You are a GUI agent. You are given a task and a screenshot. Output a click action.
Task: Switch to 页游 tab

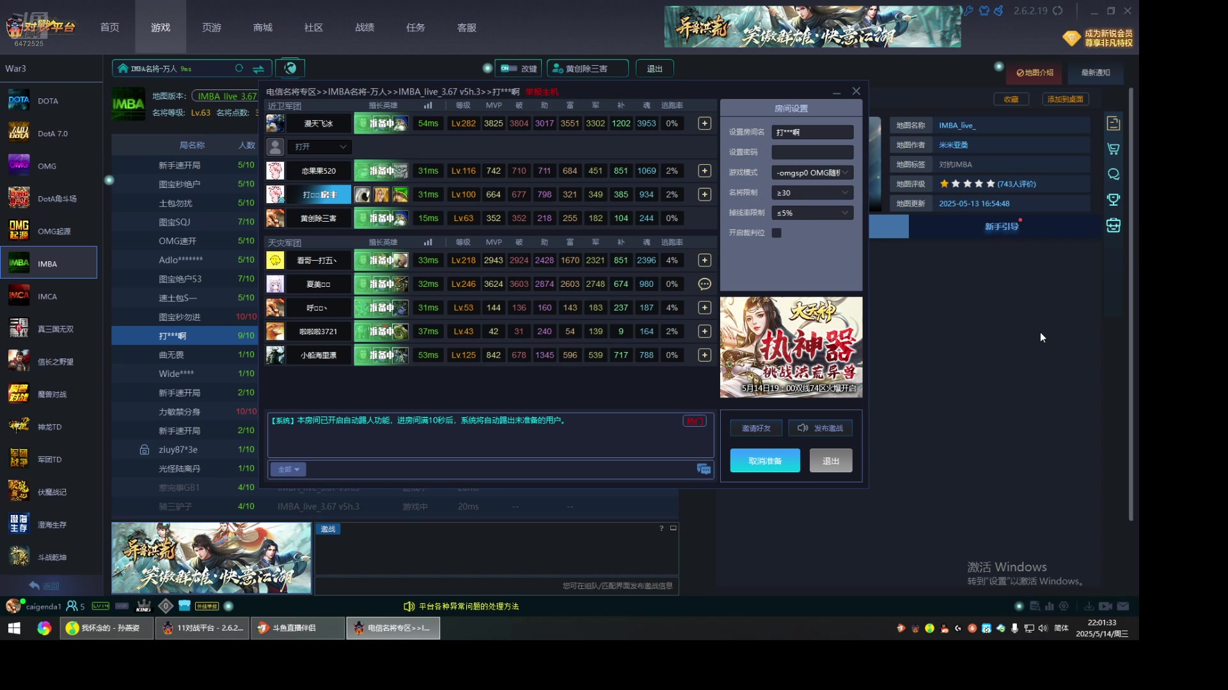212,27
